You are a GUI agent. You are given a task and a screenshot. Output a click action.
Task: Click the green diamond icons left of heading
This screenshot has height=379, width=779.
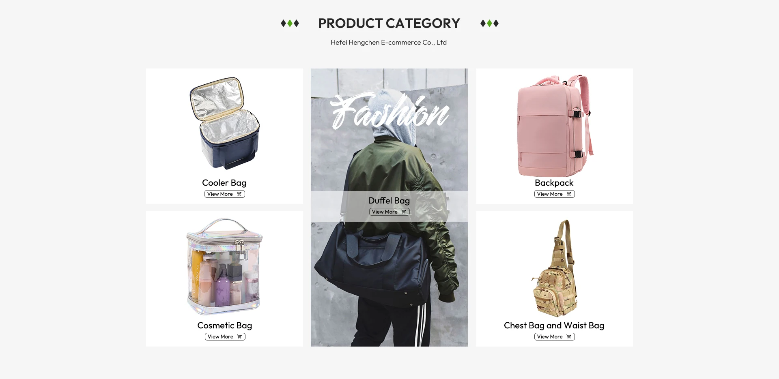(290, 24)
